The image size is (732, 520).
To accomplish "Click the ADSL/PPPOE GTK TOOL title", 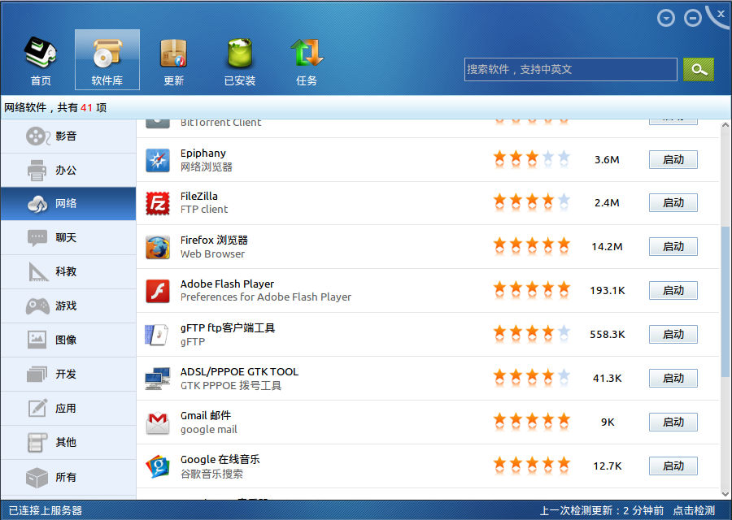I will [239, 371].
